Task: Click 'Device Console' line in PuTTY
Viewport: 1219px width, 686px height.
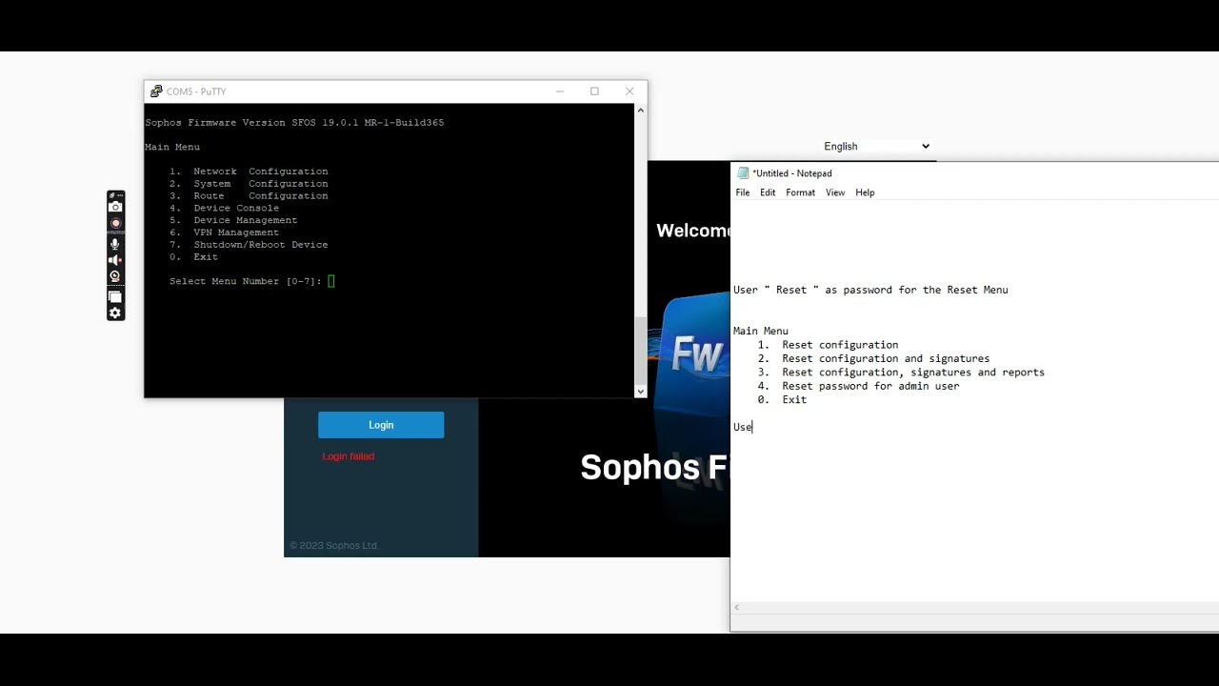Action: pos(224,208)
